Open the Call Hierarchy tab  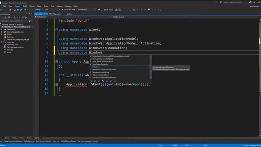(29, 141)
